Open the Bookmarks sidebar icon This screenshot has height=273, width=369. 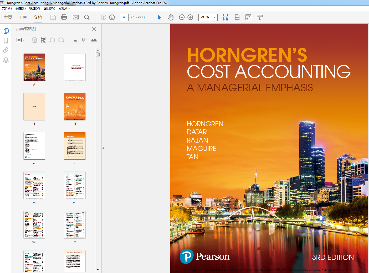[x=6, y=41]
